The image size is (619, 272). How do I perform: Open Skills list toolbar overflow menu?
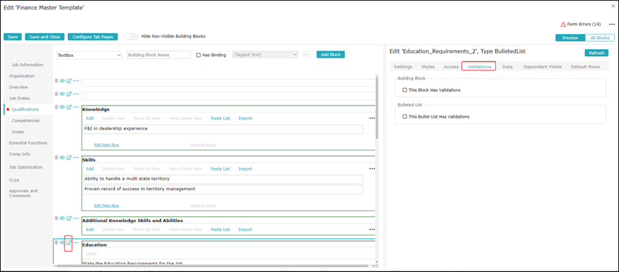[x=372, y=169]
